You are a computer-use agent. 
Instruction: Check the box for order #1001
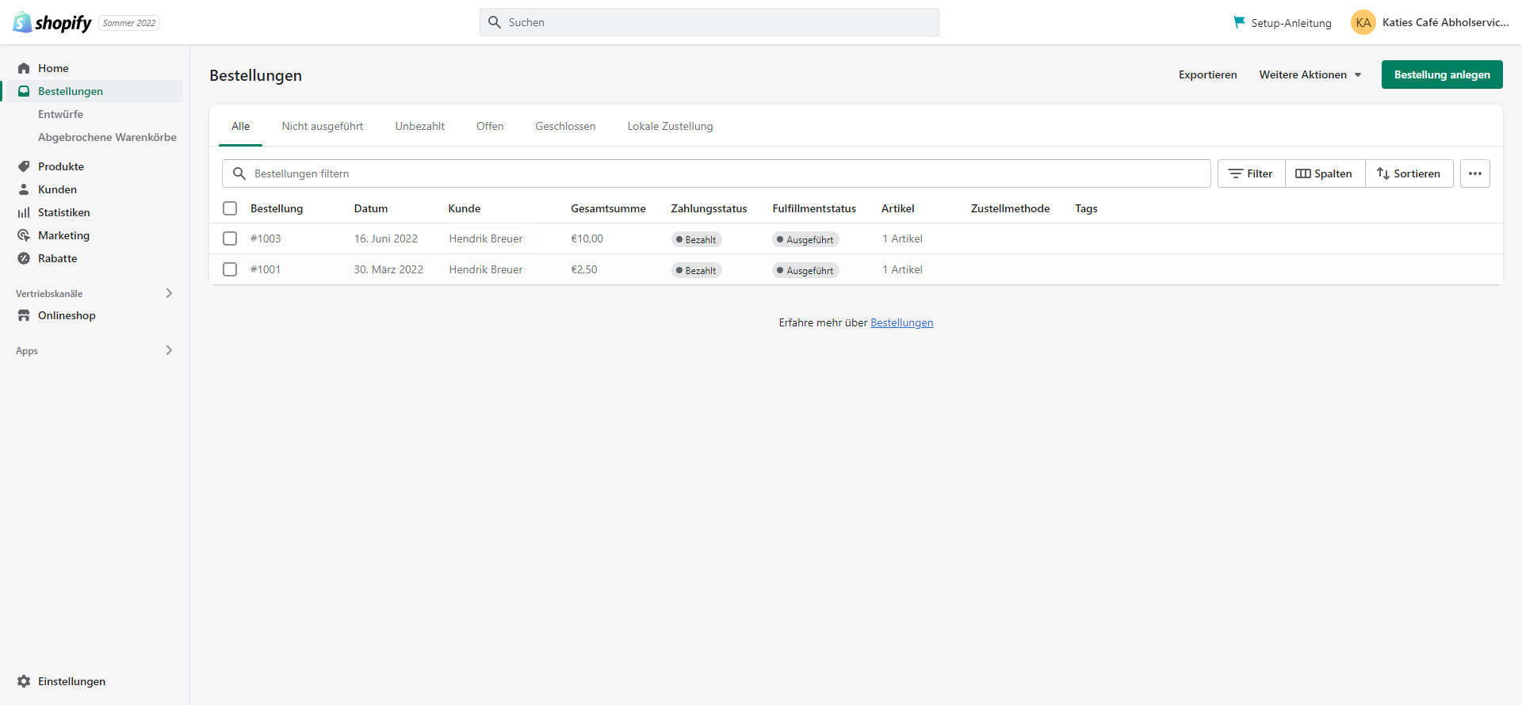(230, 269)
